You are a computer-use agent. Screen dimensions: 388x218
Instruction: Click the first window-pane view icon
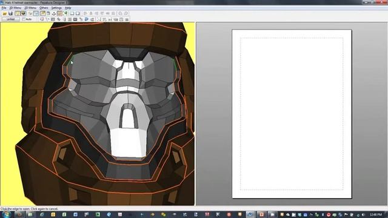[72, 13]
